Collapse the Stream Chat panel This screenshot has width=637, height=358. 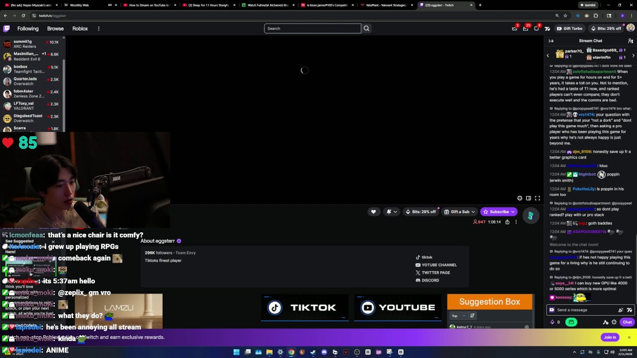tap(551, 41)
